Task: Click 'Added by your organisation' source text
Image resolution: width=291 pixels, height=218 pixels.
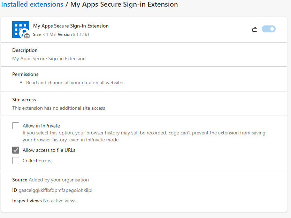Action: [59, 180]
